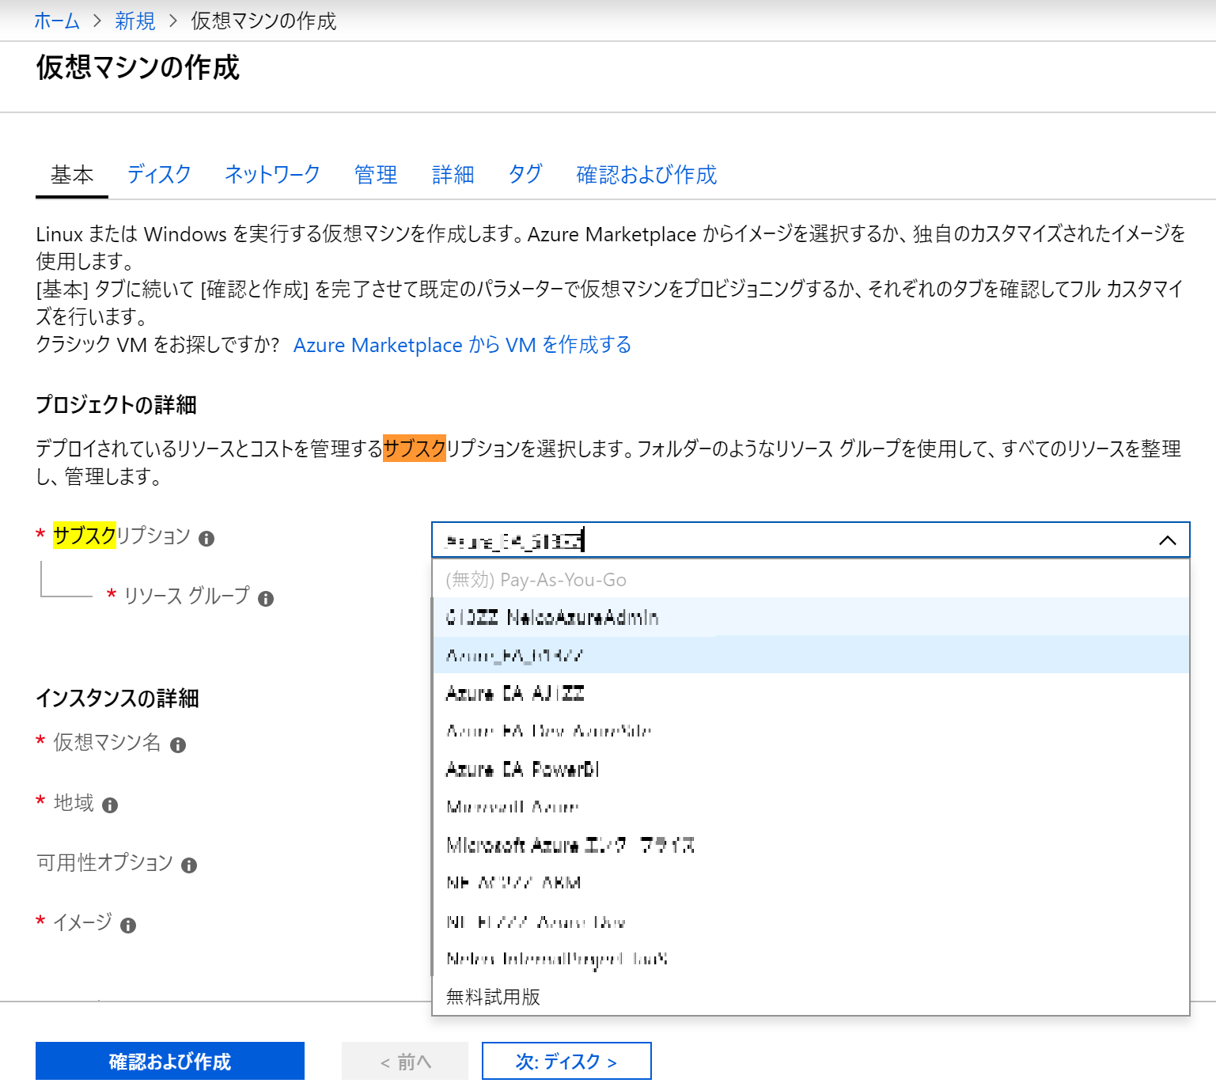Click the 次: ディスク button
The height and width of the screenshot is (1083, 1216).
(x=566, y=1061)
